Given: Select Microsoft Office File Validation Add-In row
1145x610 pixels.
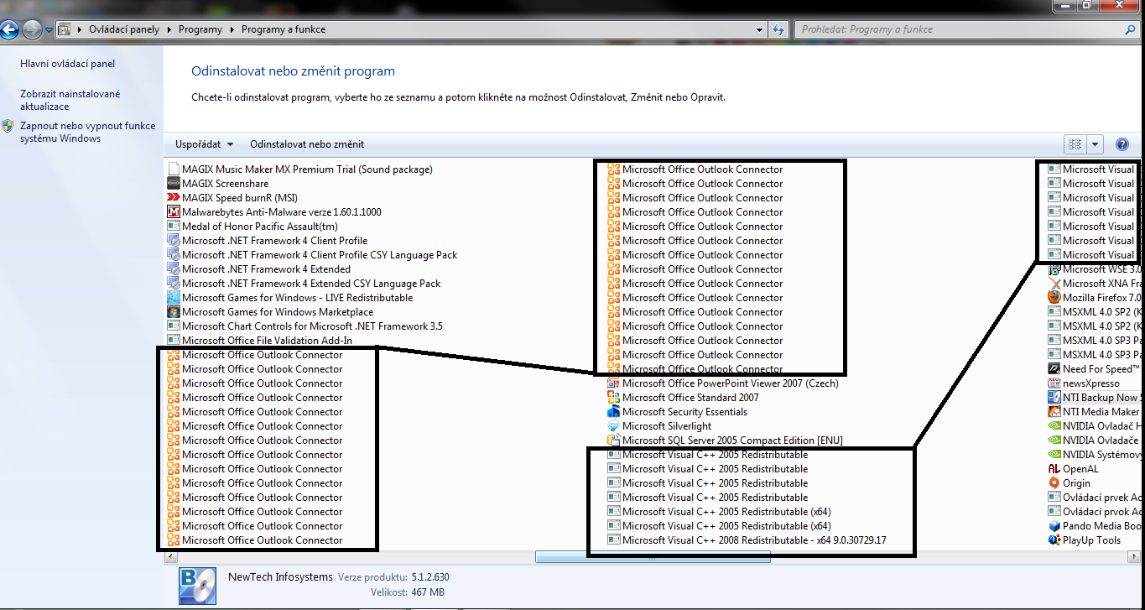Looking at the screenshot, I should point(260,341).
